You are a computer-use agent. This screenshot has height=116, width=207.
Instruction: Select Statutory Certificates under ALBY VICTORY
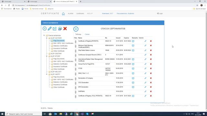(x=60, y=46)
